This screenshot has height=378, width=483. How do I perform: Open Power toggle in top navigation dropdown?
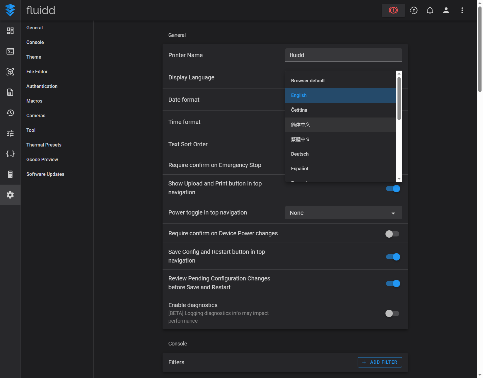(x=344, y=212)
